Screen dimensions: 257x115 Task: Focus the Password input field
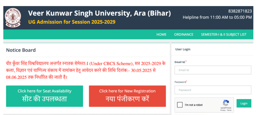tap(213, 90)
